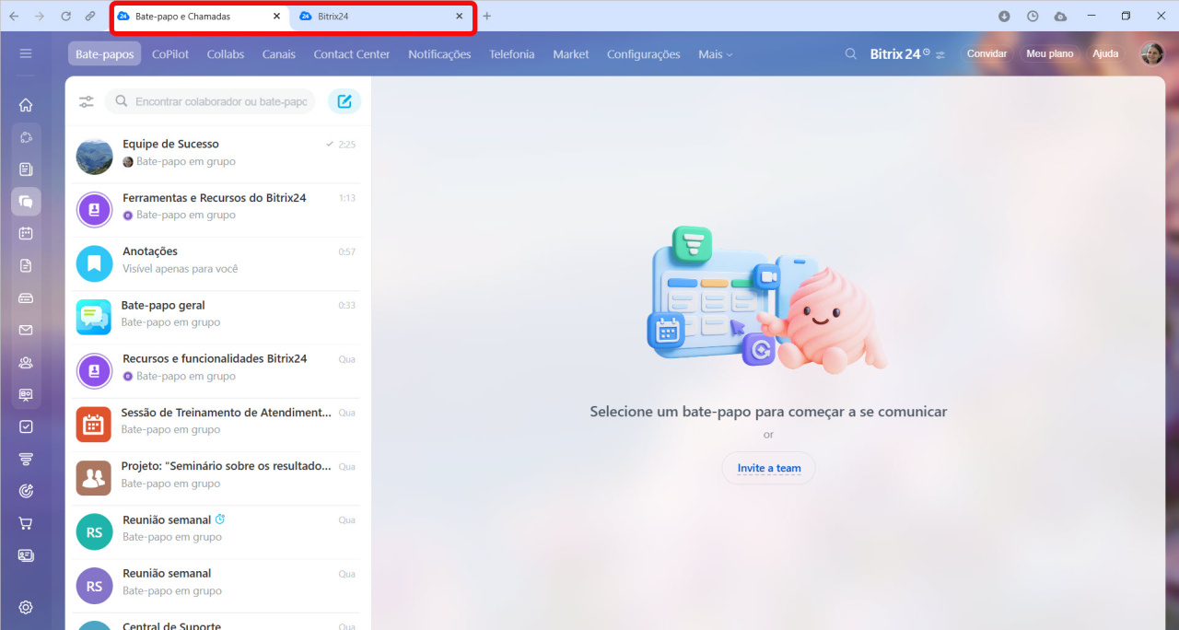Select the chat bubbles icon in sidebar
1179x630 pixels.
(26, 202)
